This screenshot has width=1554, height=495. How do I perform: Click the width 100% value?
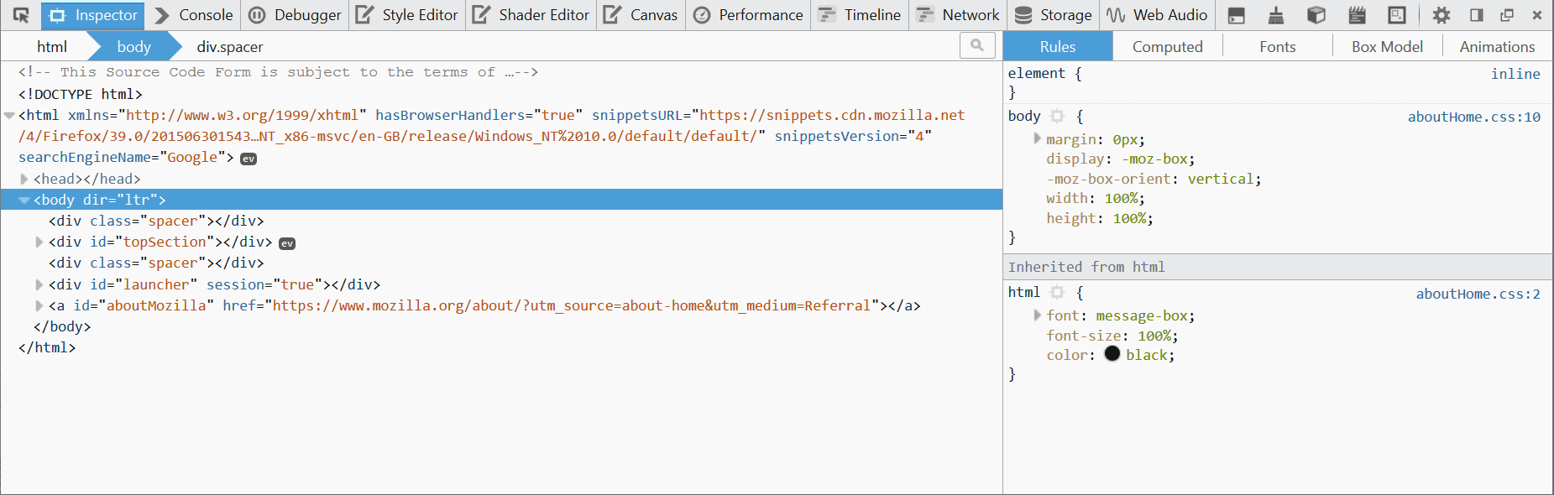pos(1121,198)
